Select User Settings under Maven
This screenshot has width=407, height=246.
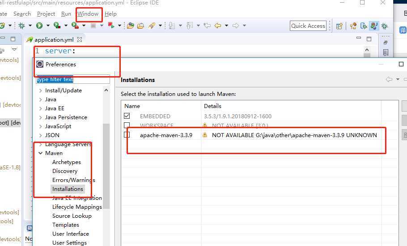pyautogui.click(x=70, y=243)
